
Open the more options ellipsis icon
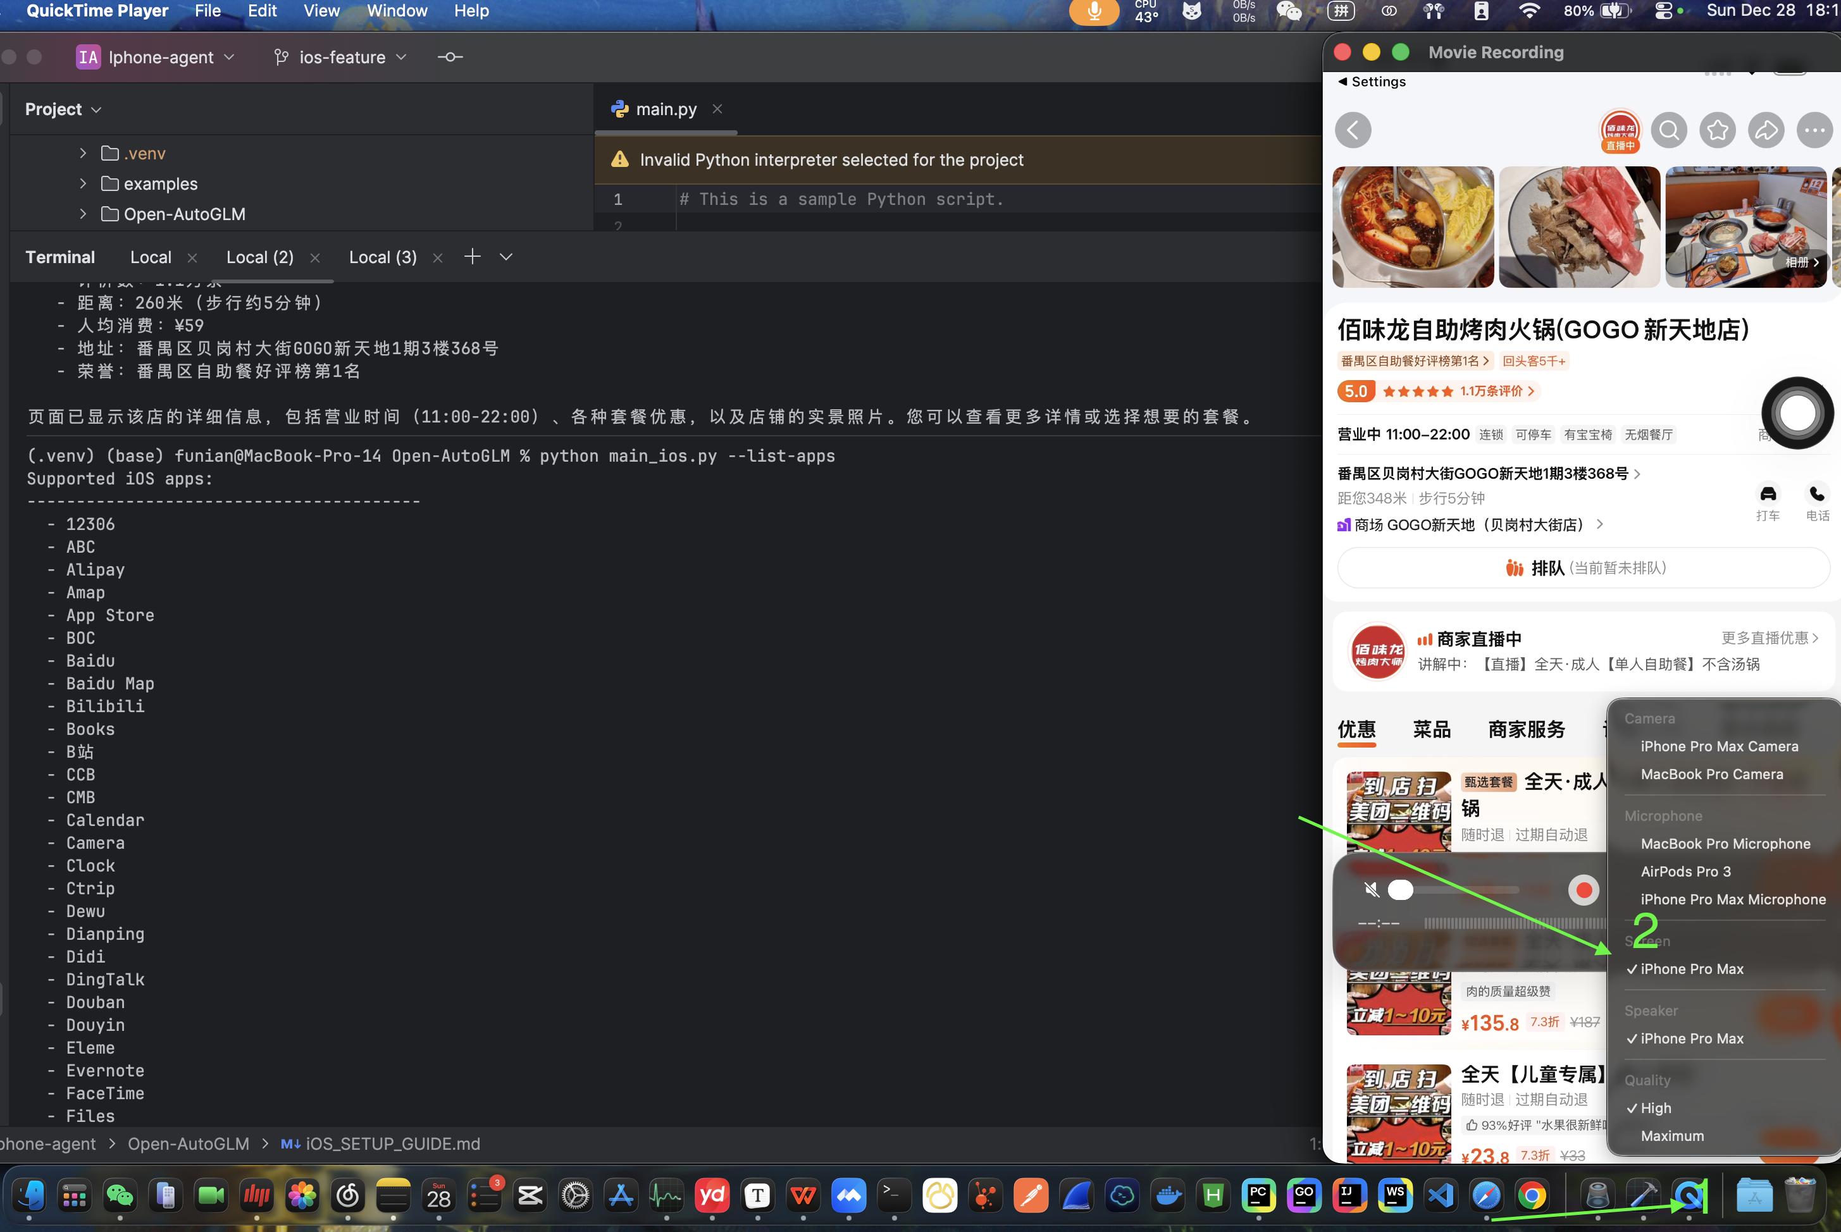pos(1815,130)
